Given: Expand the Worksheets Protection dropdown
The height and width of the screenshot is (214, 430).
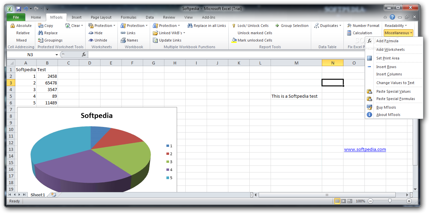Looking at the screenshot, I should point(102,26).
